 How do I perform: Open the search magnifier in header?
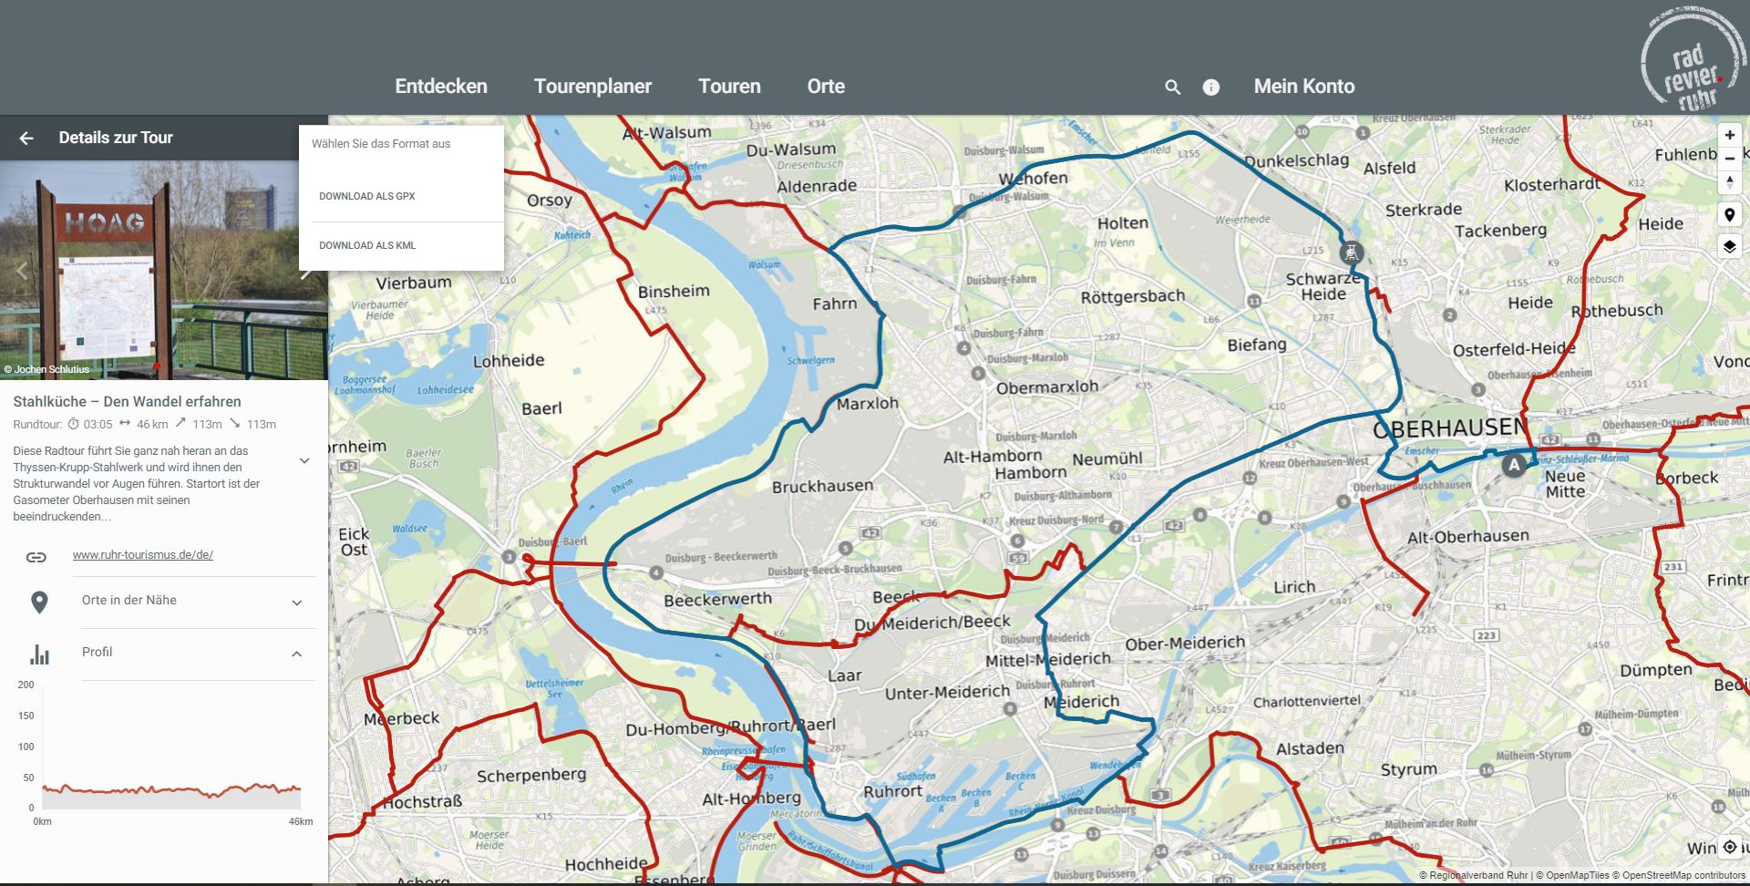pyautogui.click(x=1173, y=88)
